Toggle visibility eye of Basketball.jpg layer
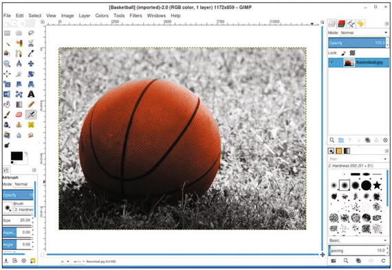Viewport: 392px width, 270px height. point(332,63)
